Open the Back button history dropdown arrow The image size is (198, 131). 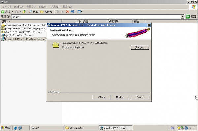click(x=13, y=12)
